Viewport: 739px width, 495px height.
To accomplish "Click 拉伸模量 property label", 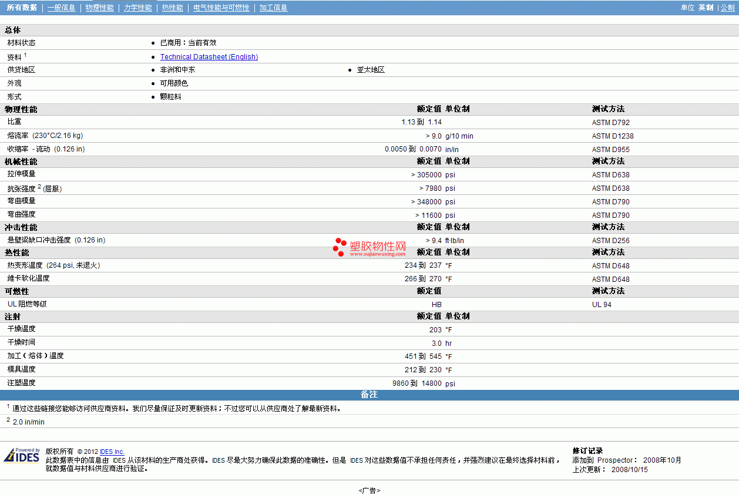I will coord(21,174).
